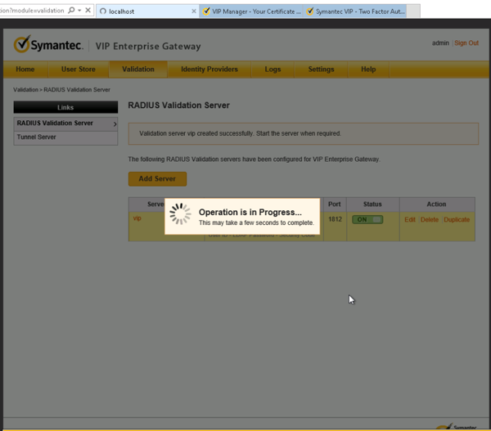Toggle the vip server ON status switch
Image resolution: width=491 pixels, height=431 pixels.
point(367,220)
